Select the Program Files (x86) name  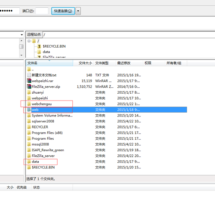pos(47,133)
